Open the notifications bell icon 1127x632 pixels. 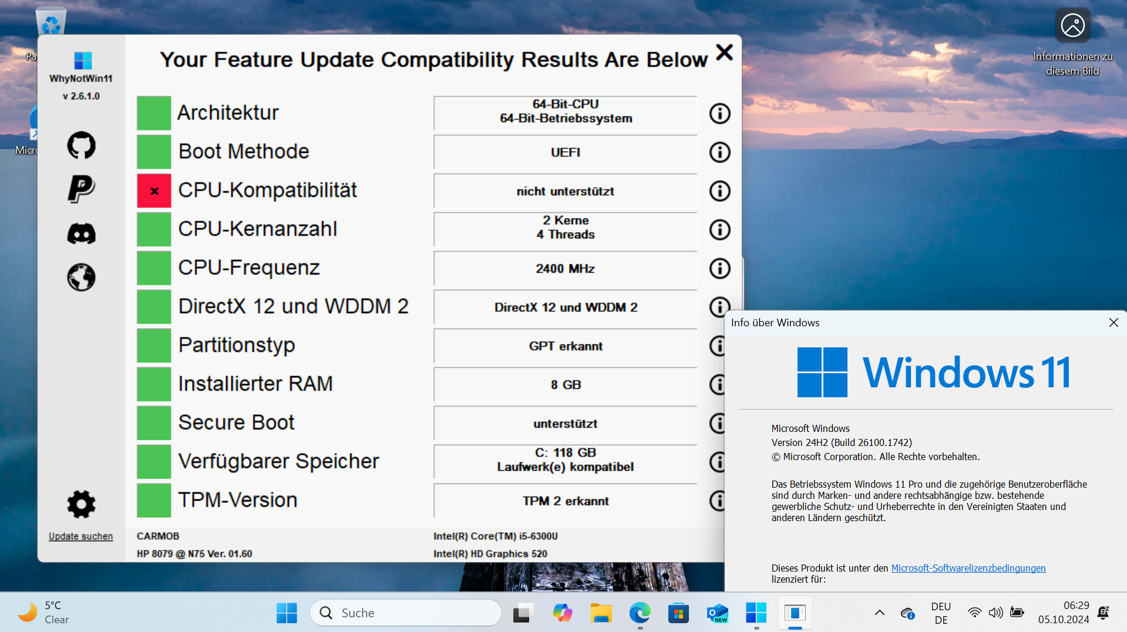pos(1104,613)
